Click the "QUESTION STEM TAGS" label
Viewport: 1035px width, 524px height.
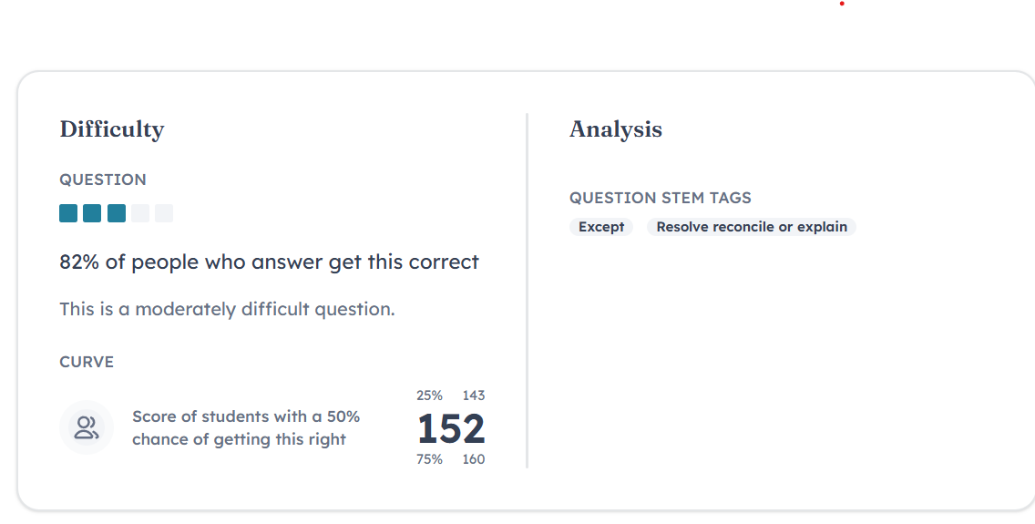tap(661, 198)
